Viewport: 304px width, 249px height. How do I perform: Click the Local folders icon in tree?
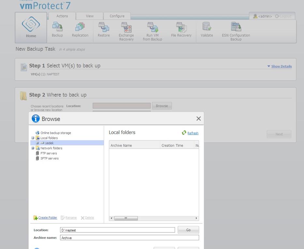37,138
